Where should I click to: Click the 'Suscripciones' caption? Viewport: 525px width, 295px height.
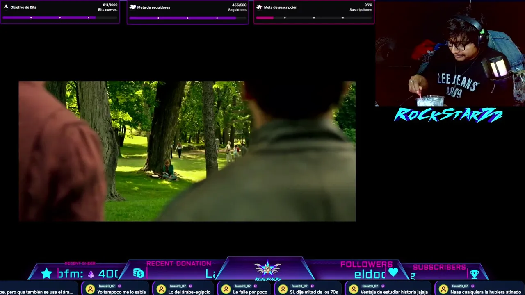click(361, 10)
